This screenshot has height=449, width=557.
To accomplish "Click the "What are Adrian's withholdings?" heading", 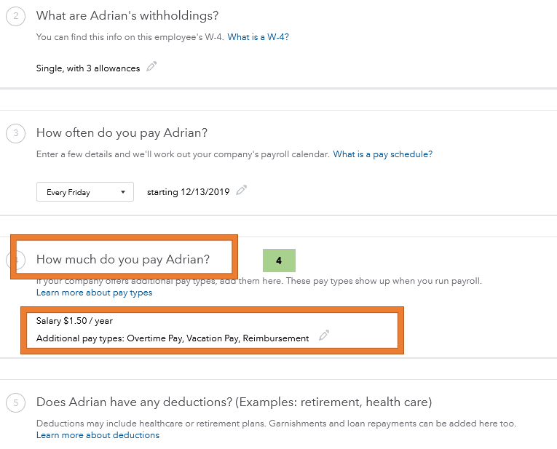I will [x=127, y=16].
